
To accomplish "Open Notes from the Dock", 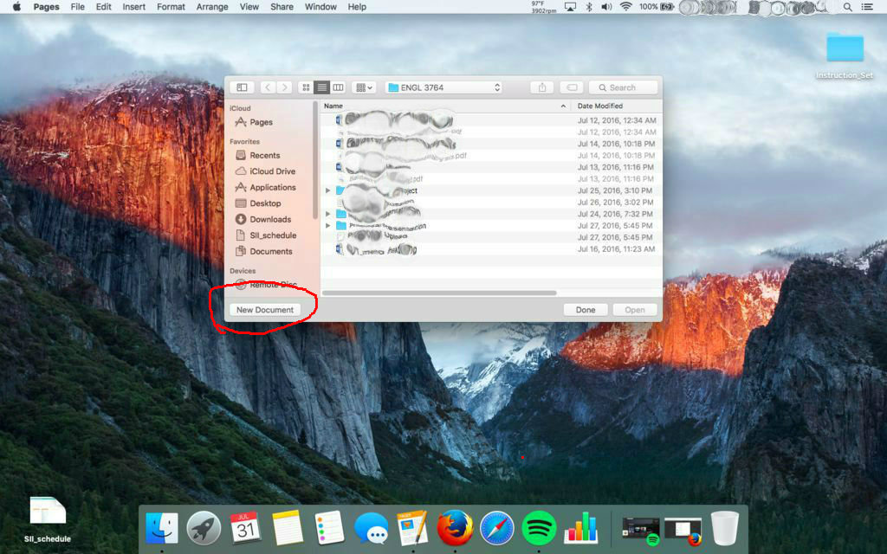I will pos(287,528).
